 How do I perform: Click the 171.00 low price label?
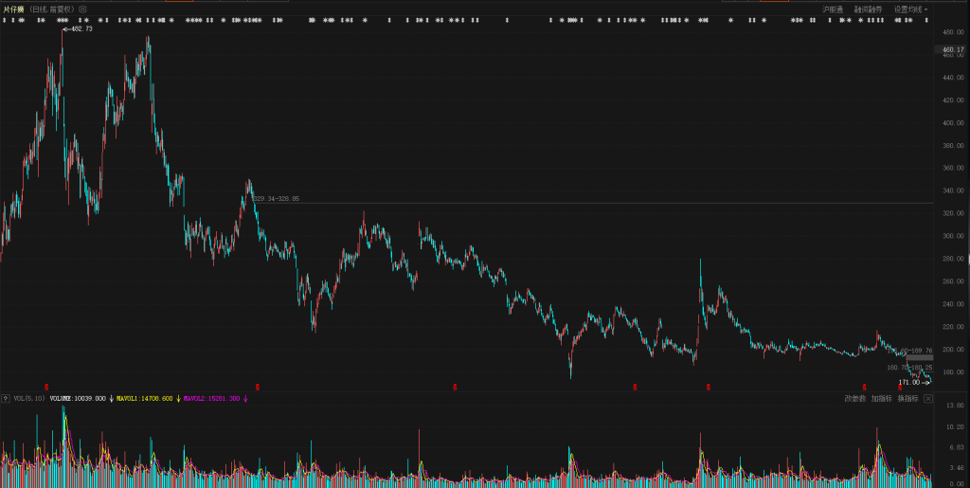coord(909,382)
